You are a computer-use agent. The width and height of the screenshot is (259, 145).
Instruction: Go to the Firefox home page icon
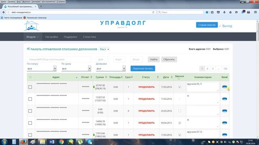(x=230, y=12)
